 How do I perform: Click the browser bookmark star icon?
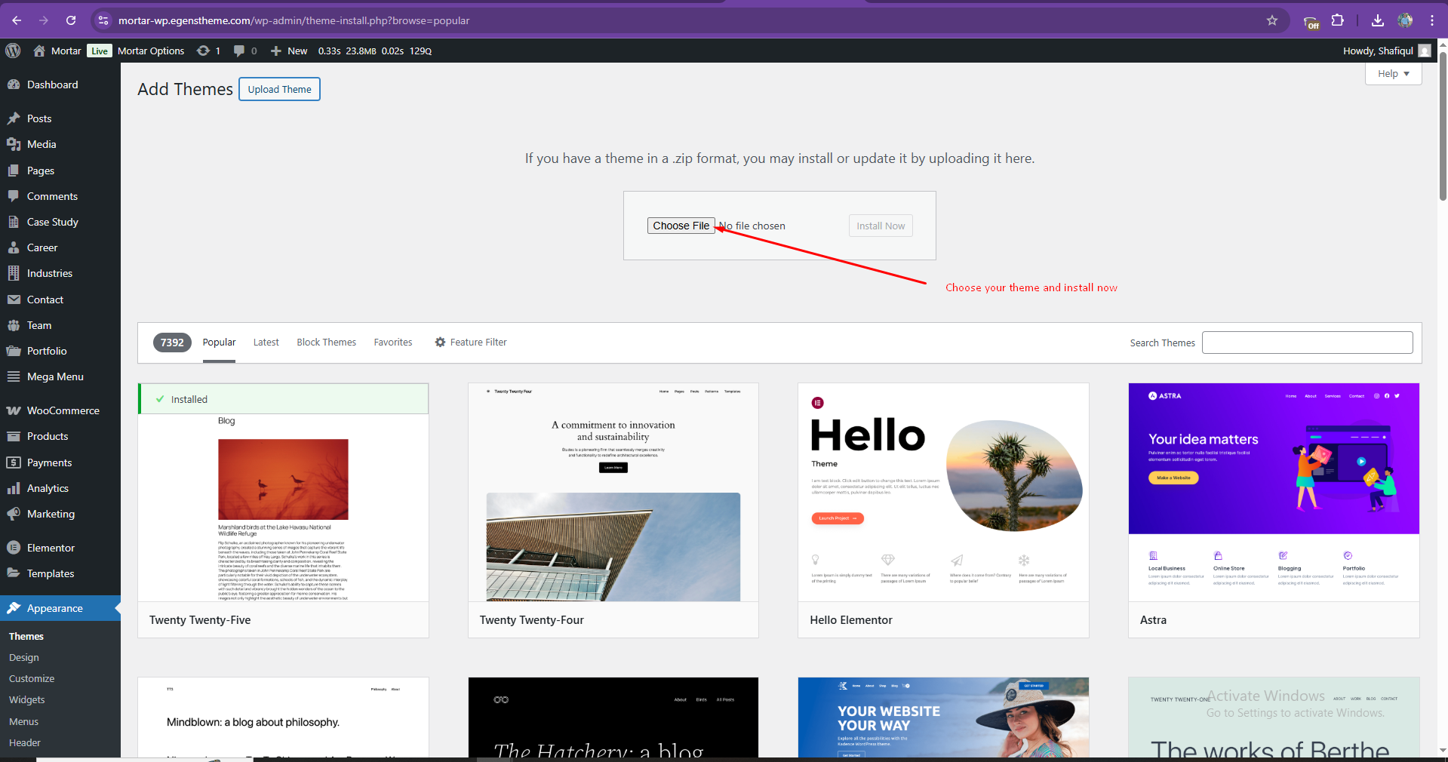tap(1272, 20)
